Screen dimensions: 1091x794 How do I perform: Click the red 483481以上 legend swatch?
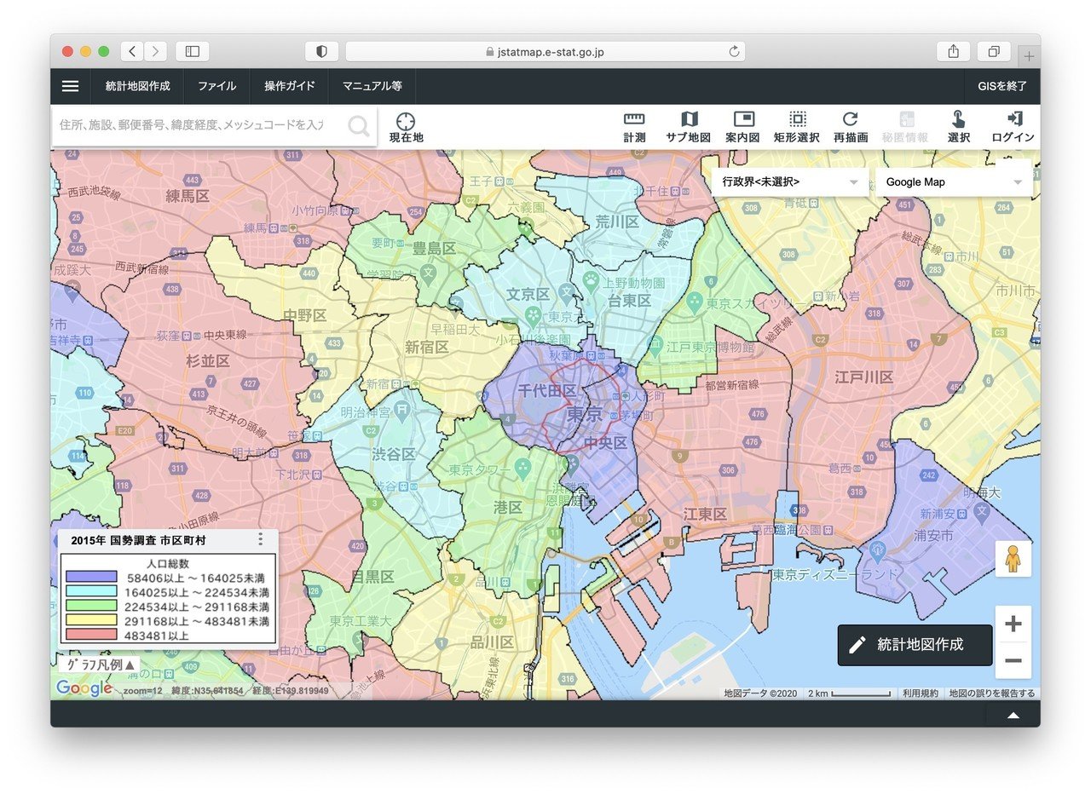(91, 636)
